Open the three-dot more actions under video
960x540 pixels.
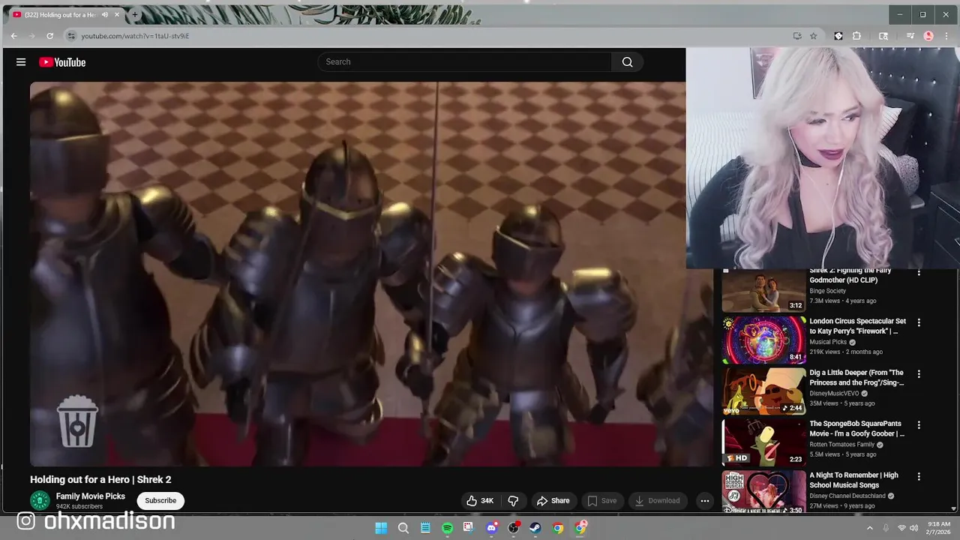pyautogui.click(x=704, y=500)
